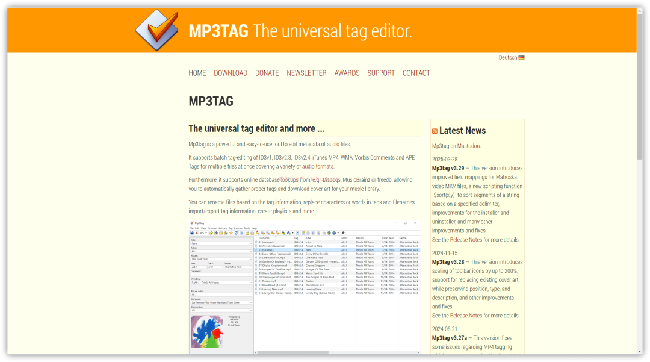Click the Mp3tag v3.28 version text
Screen dimensions: 650x362
[x=448, y=262]
